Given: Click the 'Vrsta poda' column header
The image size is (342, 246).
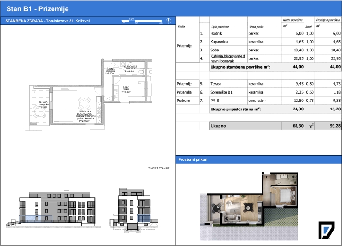Looking at the screenshot, I should coord(256,27).
